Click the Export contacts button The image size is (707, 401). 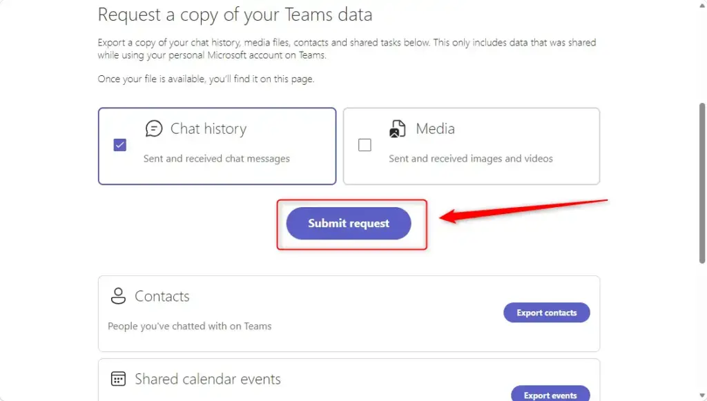click(547, 313)
